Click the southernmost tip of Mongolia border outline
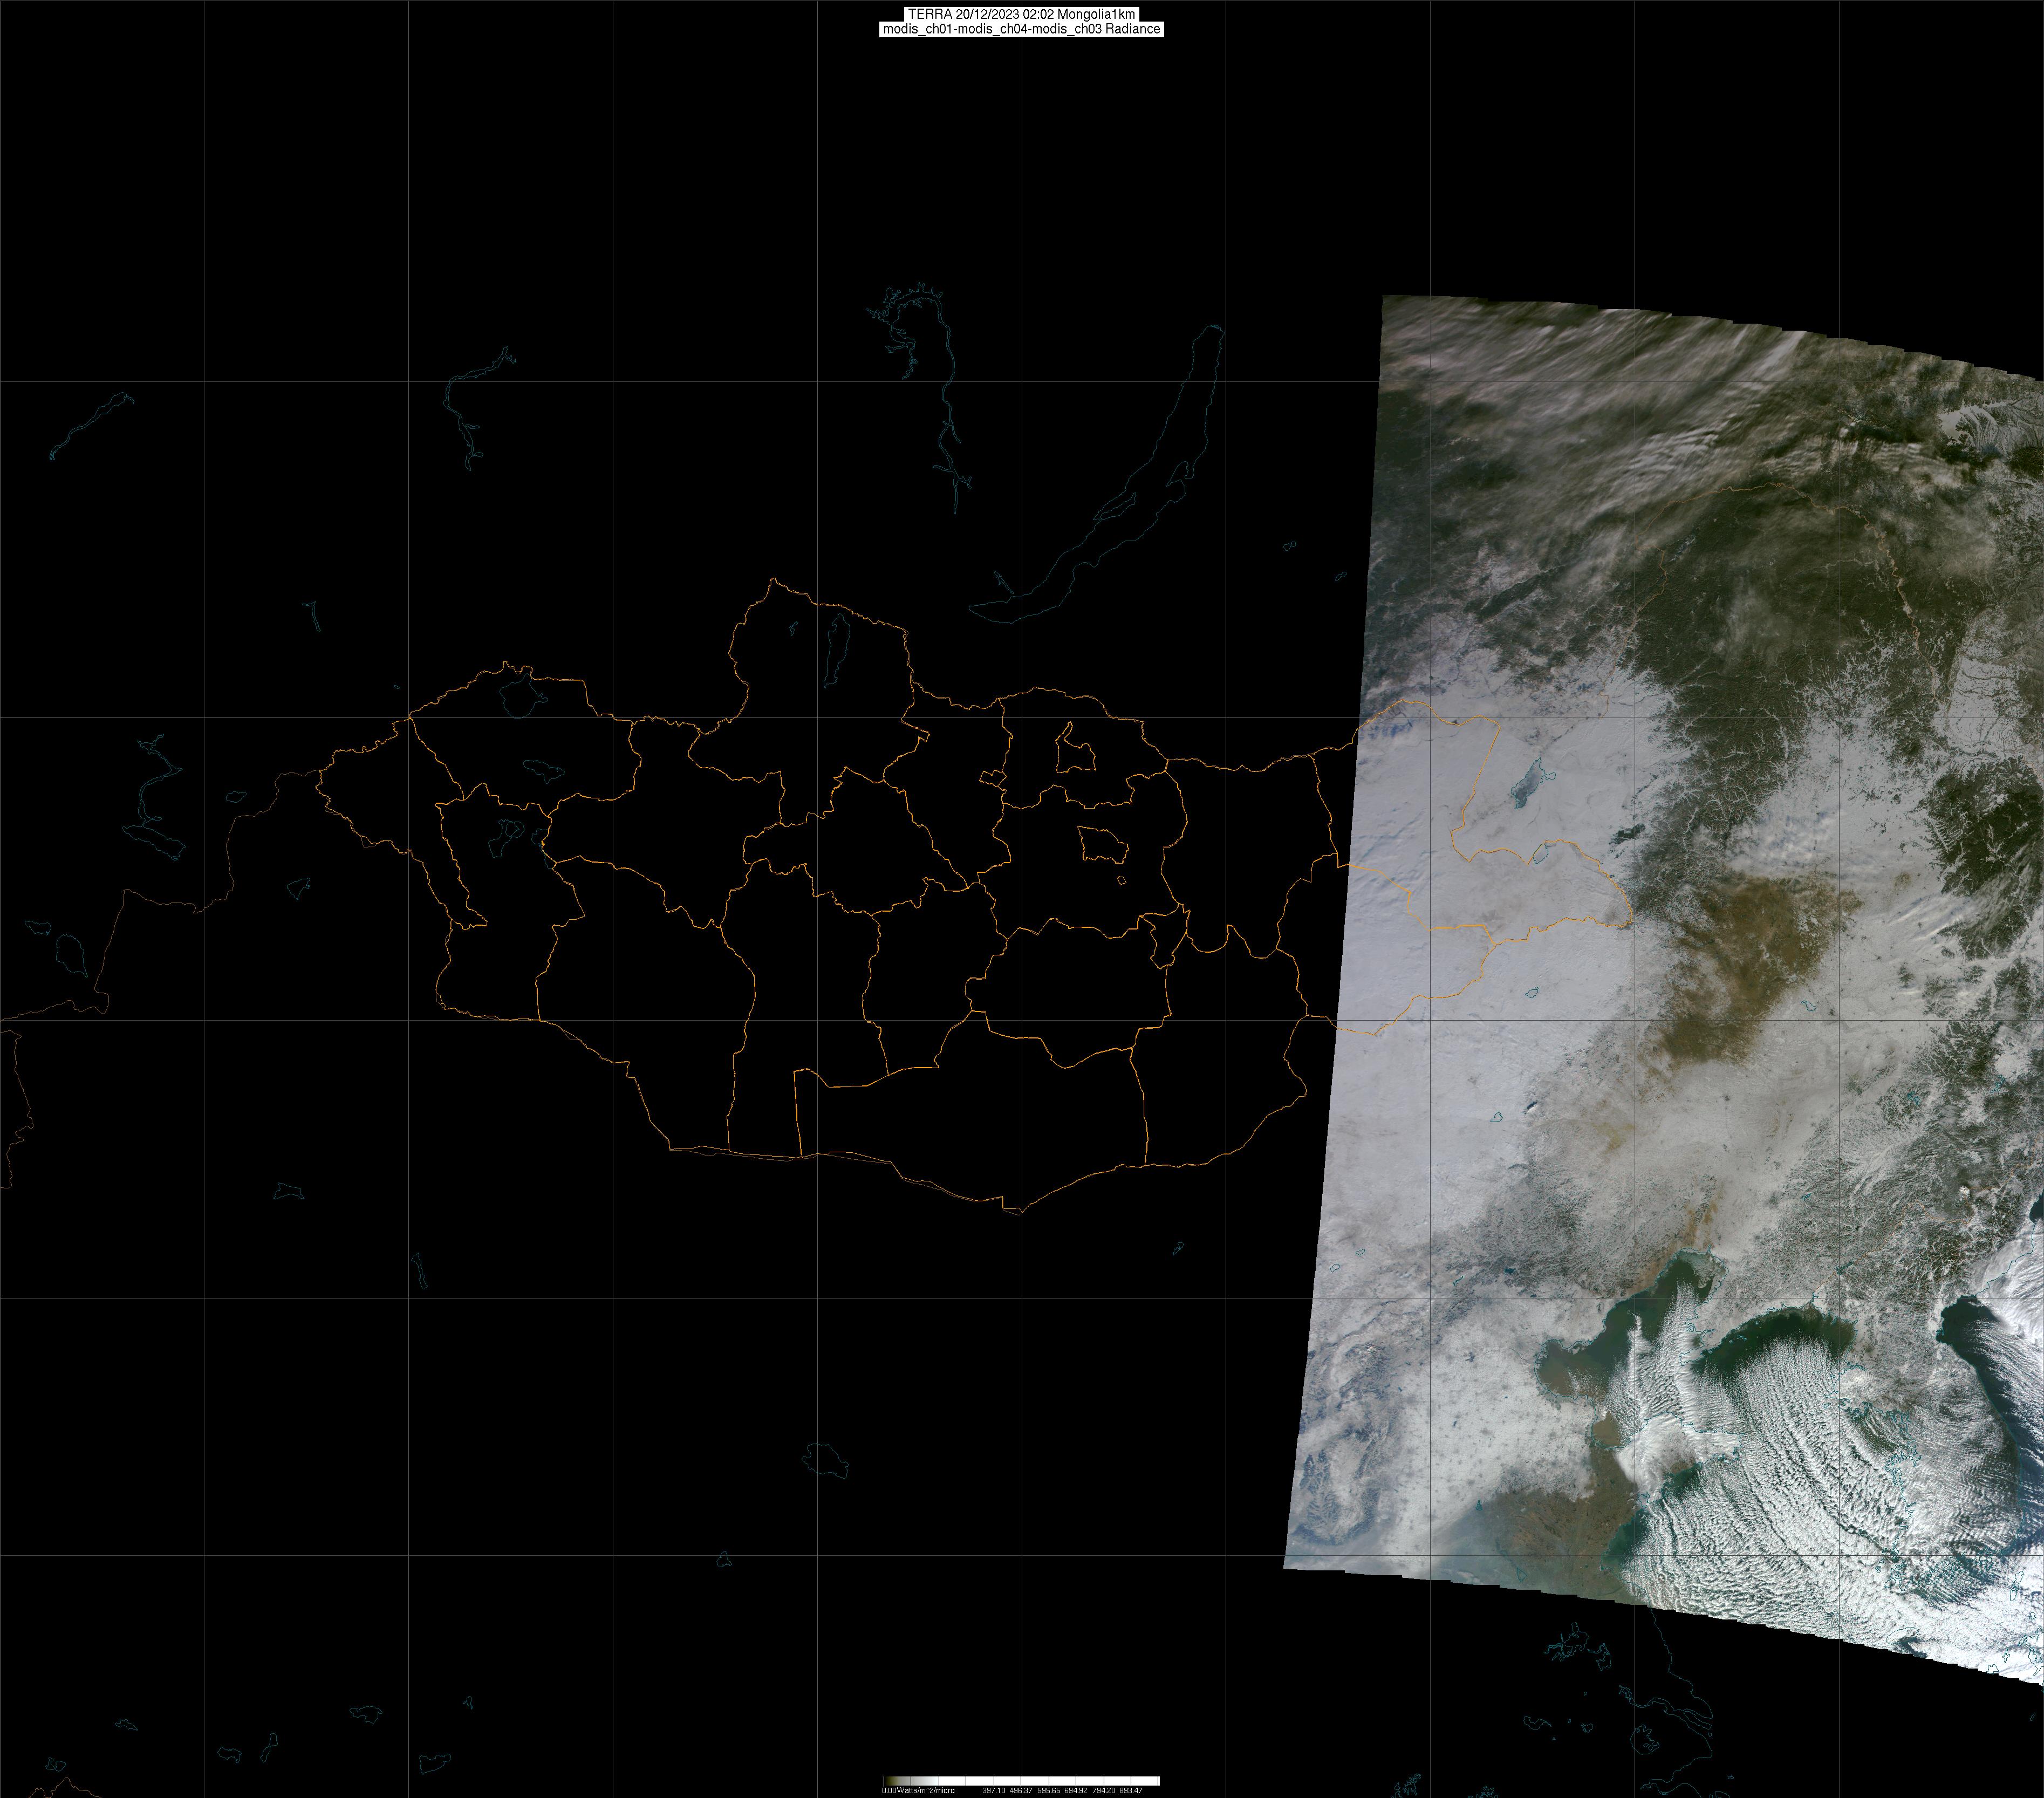The width and height of the screenshot is (2044, 1798). click(1020, 1213)
